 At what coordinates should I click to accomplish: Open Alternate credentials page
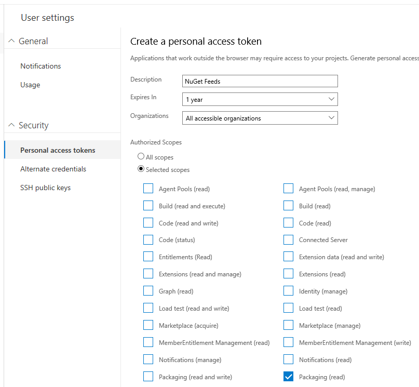53,169
